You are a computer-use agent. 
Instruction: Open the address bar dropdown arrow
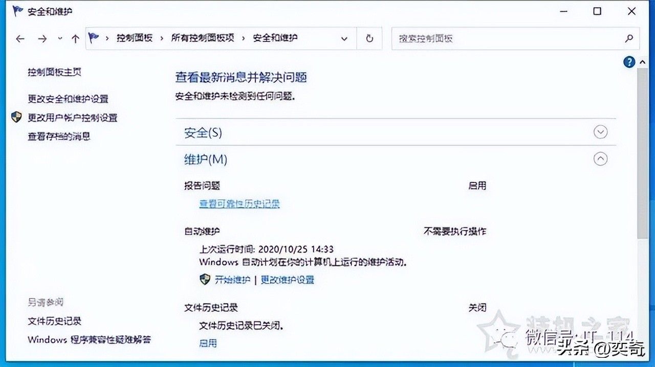344,38
